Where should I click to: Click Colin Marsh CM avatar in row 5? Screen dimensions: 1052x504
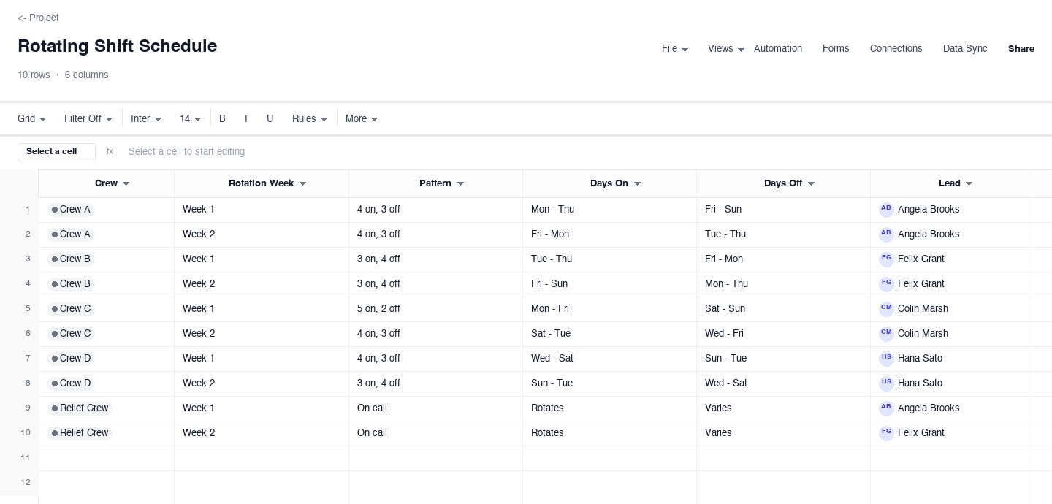(x=886, y=309)
